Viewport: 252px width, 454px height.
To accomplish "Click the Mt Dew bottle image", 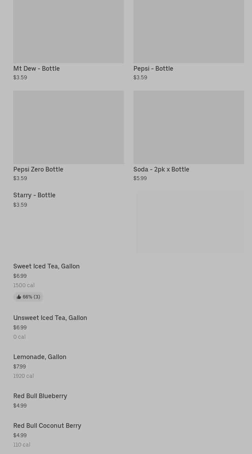I will click(x=68, y=31).
